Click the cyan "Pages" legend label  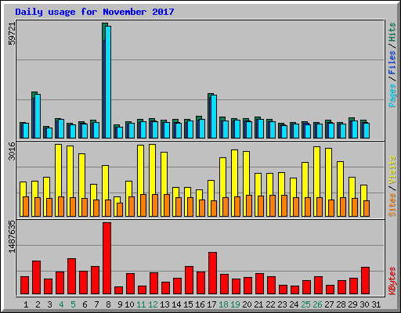click(x=392, y=95)
